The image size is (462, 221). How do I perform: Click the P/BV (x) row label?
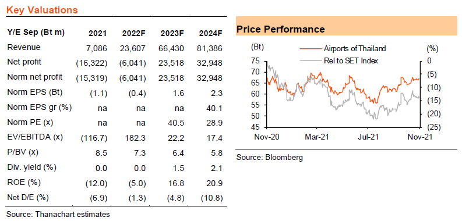[x=22, y=152]
